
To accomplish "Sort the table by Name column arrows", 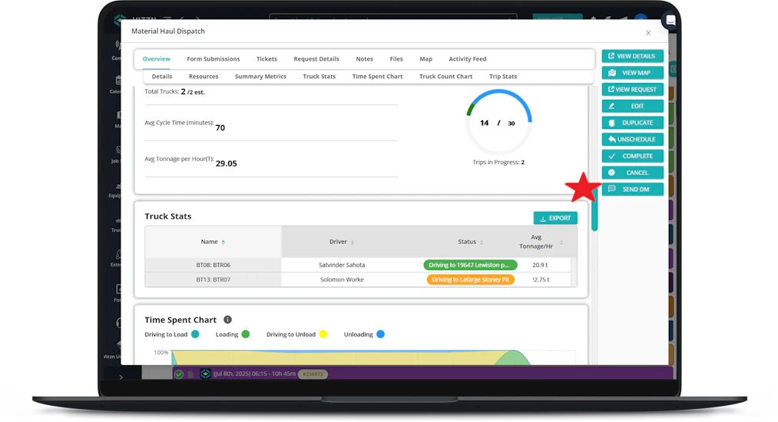I will pos(223,242).
